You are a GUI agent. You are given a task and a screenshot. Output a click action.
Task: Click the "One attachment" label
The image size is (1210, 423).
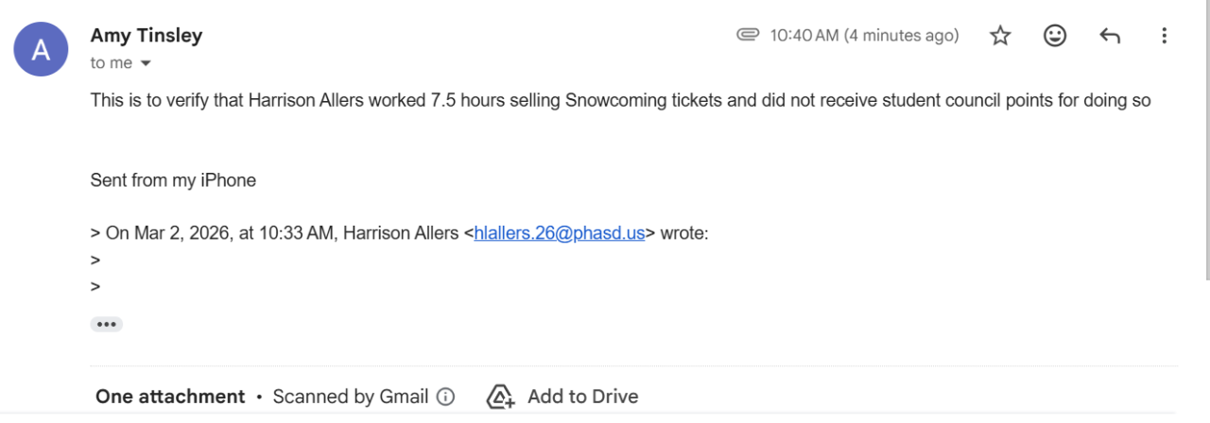[x=170, y=397]
